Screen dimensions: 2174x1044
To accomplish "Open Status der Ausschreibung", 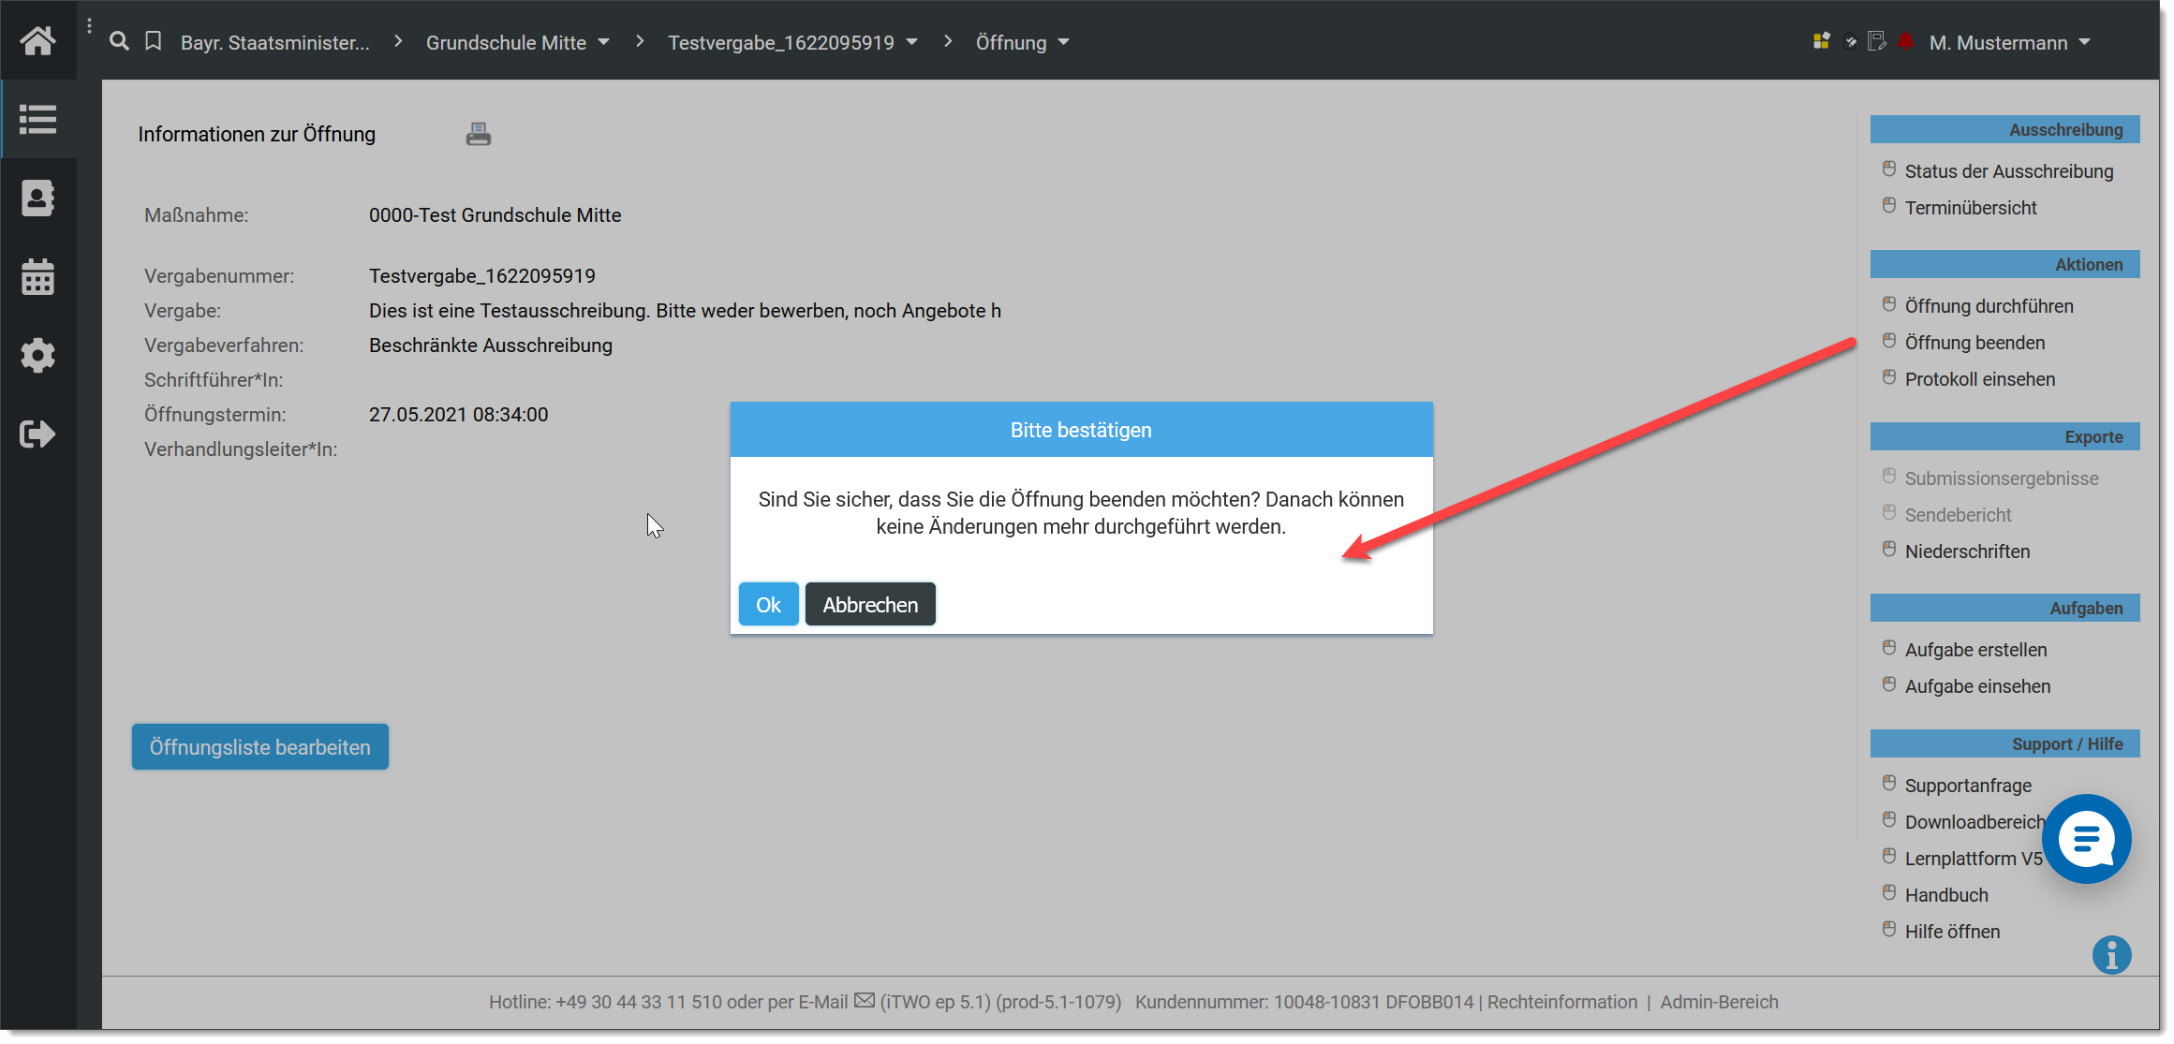I will pyautogui.click(x=2009, y=171).
